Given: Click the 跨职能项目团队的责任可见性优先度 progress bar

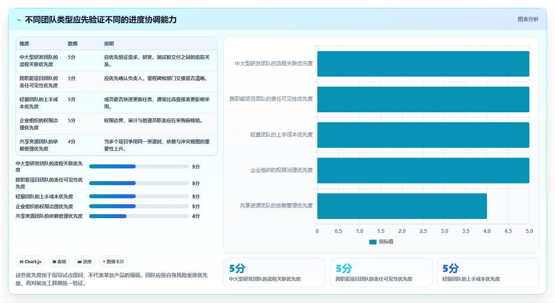Looking at the screenshot, I should [x=139, y=183].
